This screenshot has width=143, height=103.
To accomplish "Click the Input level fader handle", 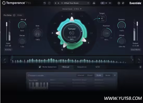I will pos(6,24).
